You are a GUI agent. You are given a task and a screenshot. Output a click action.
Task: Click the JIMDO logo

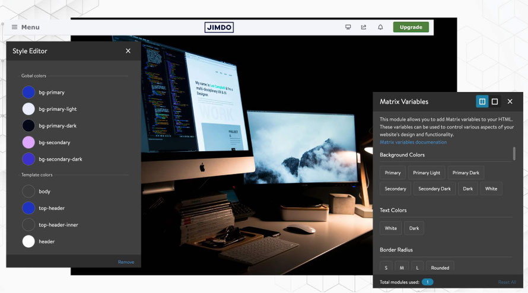coord(219,27)
